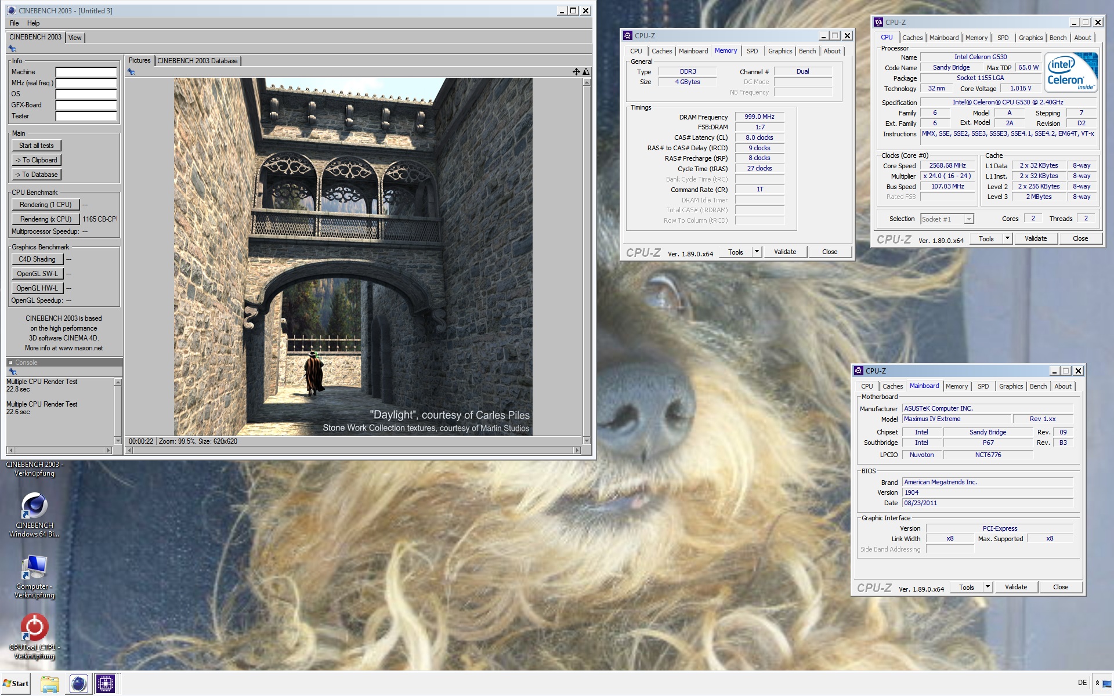Select the Pictures tab
Screen dimensions: 1114x696
pos(139,60)
